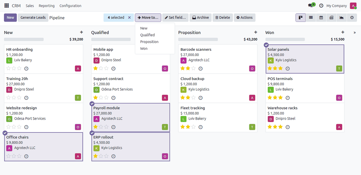
Task: Open activity clock on Website redesign card
Action: (26, 127)
